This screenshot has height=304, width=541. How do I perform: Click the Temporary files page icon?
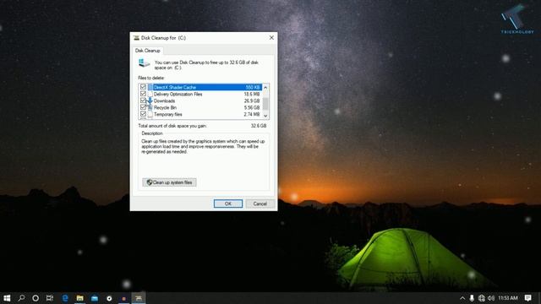click(150, 114)
